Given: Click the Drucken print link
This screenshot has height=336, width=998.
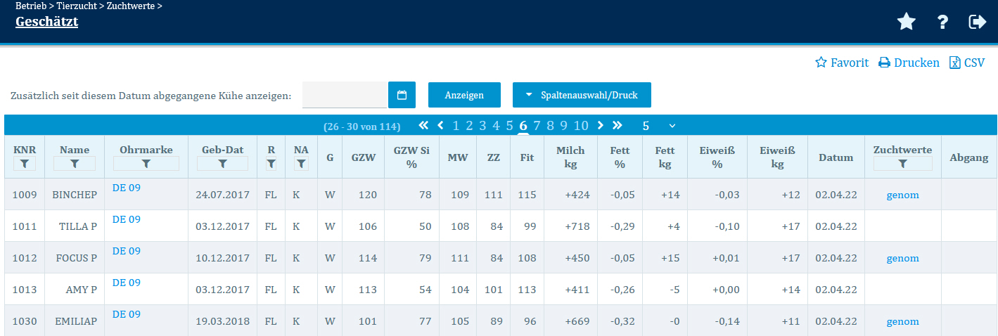Looking at the screenshot, I should [x=909, y=63].
